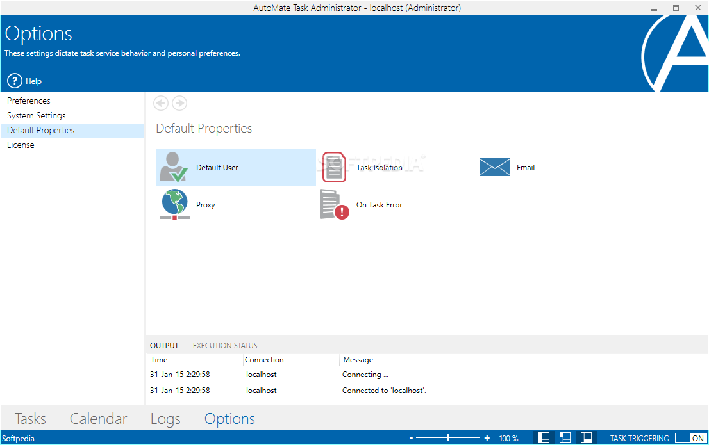This screenshot has width=709, height=445.
Task: Switch to the Logs section
Action: click(165, 419)
